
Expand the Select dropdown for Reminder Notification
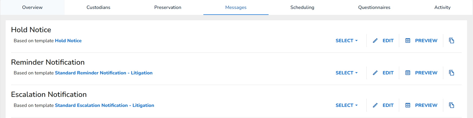pyautogui.click(x=346, y=73)
